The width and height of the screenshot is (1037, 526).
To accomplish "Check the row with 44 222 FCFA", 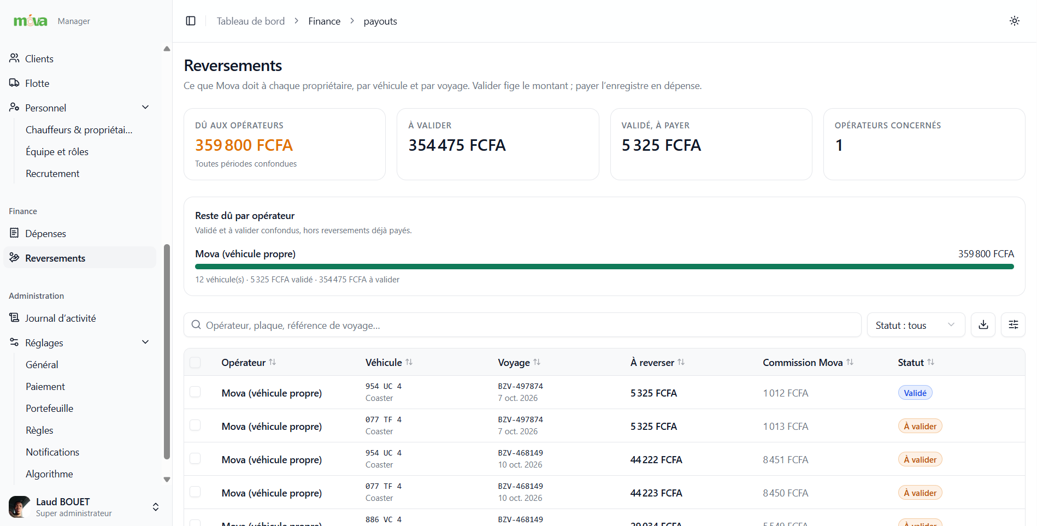I will tap(195, 458).
